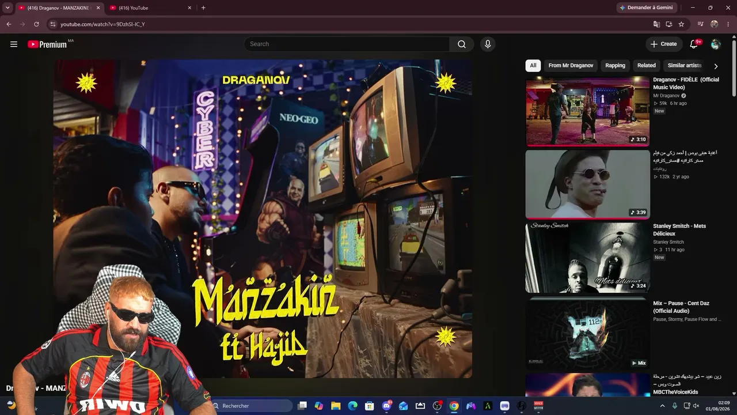Open Discord from the taskbar

(x=386, y=406)
